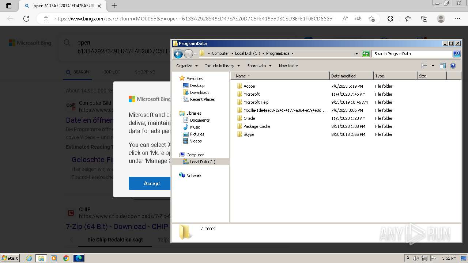This screenshot has width=468, height=263.
Task: Sort by the Size column header
Action: point(432,76)
